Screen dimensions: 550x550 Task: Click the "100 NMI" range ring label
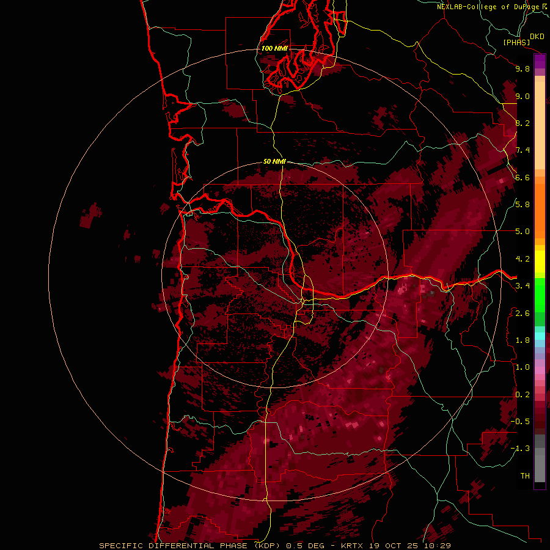pyautogui.click(x=274, y=48)
